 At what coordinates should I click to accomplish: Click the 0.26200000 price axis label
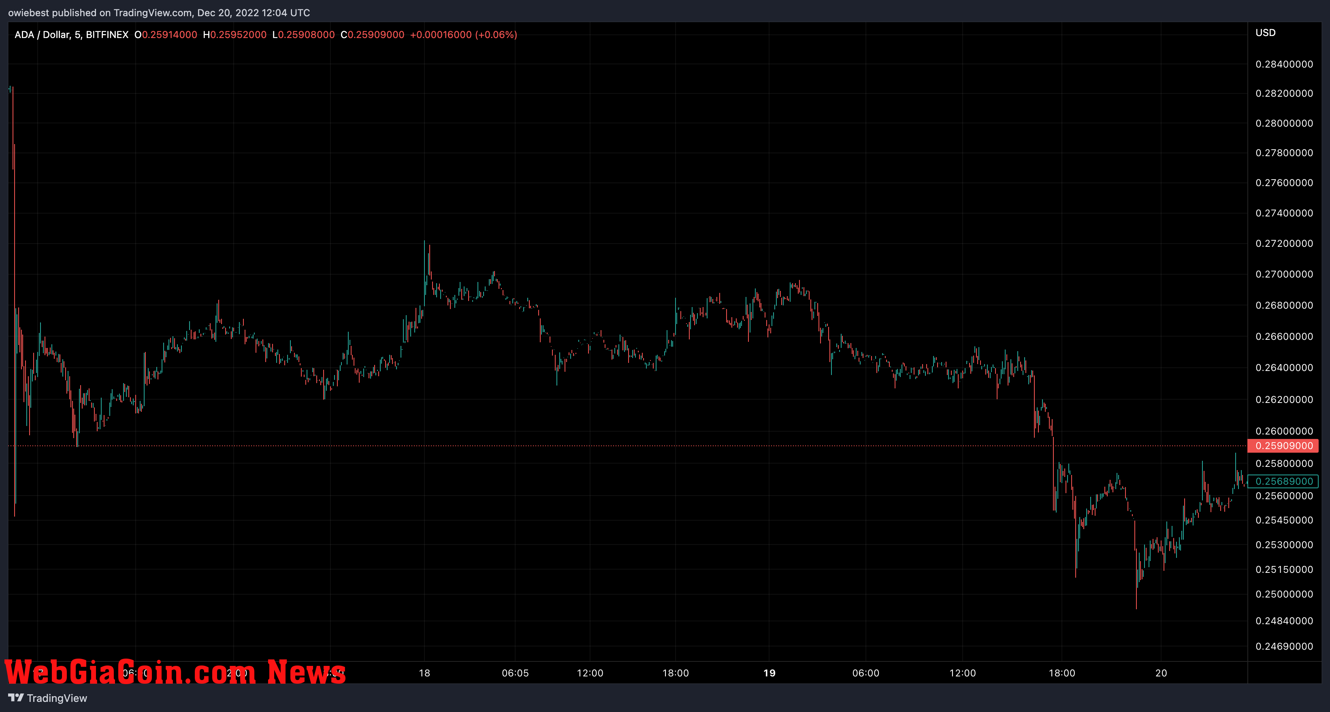[1284, 400]
